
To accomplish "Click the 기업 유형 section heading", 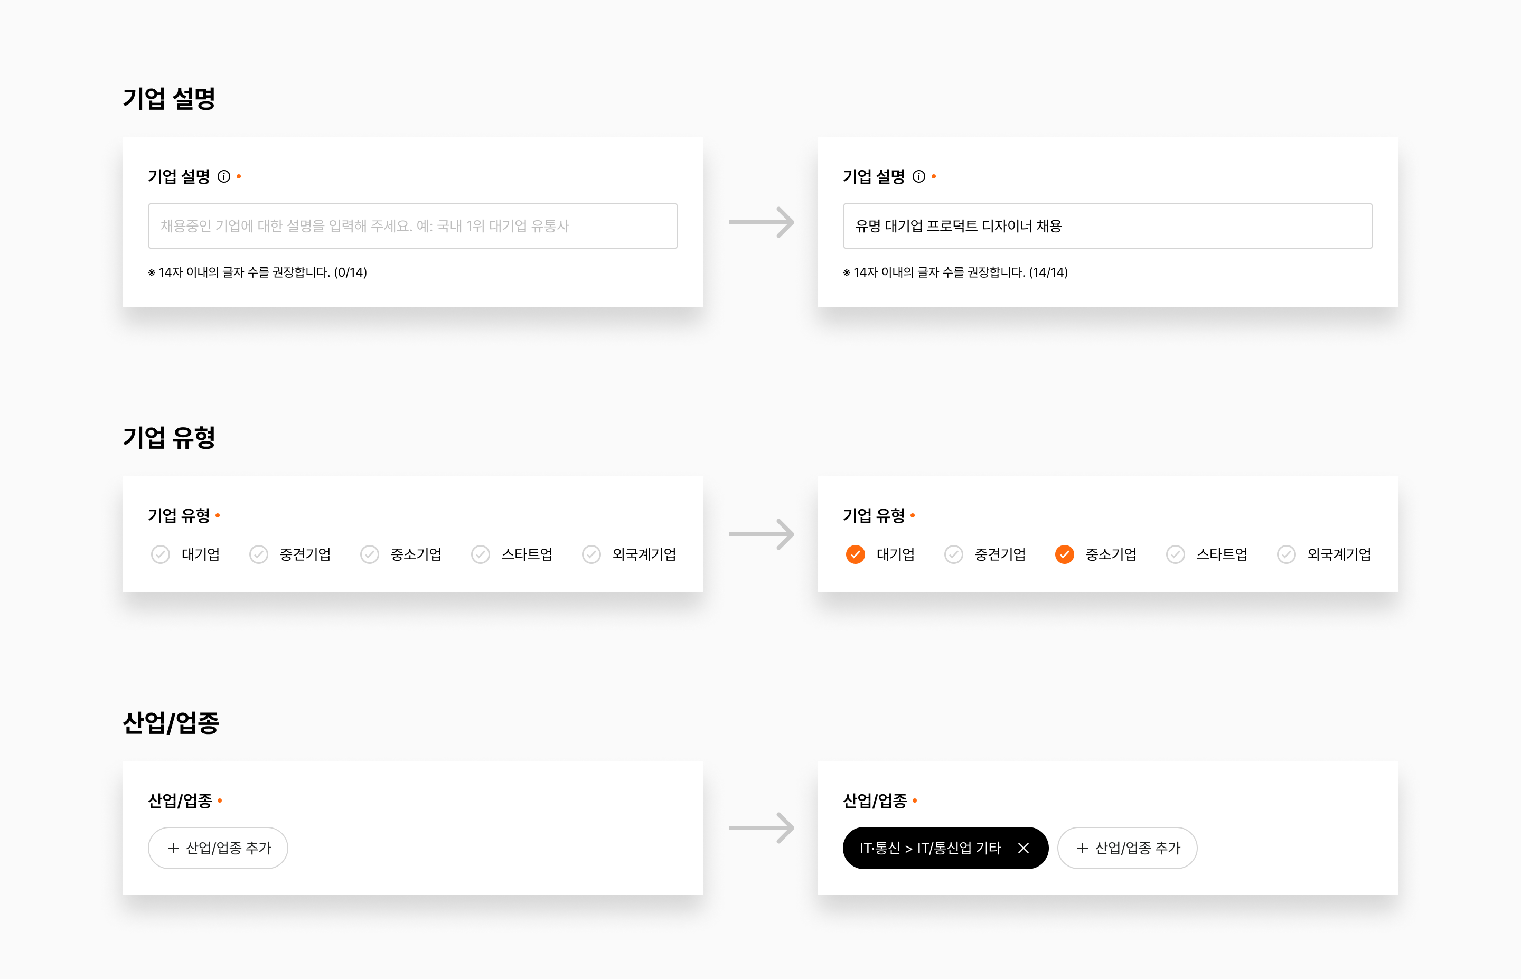I will pos(169,437).
